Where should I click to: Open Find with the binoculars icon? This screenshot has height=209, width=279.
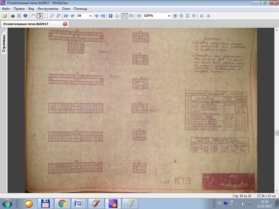[19, 16]
